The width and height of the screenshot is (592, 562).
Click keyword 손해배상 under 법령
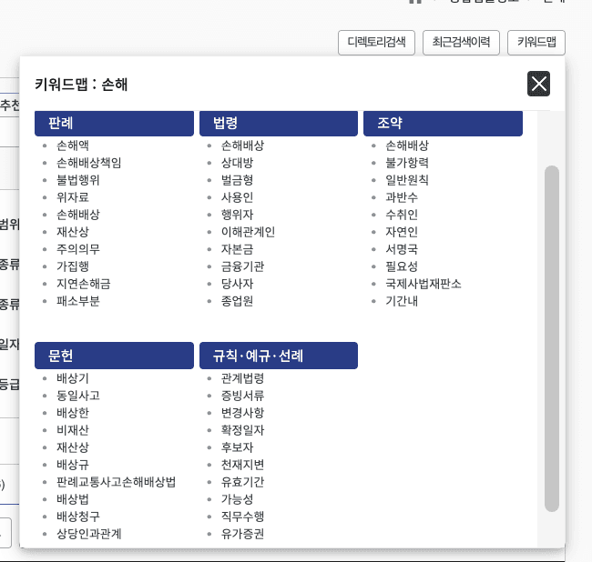coord(243,146)
